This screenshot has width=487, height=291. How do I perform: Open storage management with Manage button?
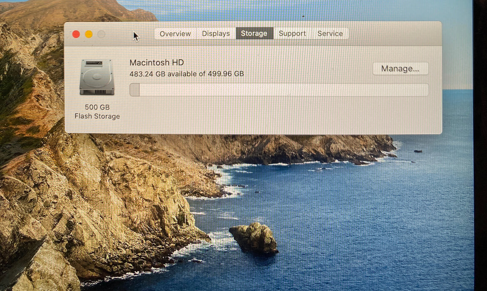click(400, 69)
